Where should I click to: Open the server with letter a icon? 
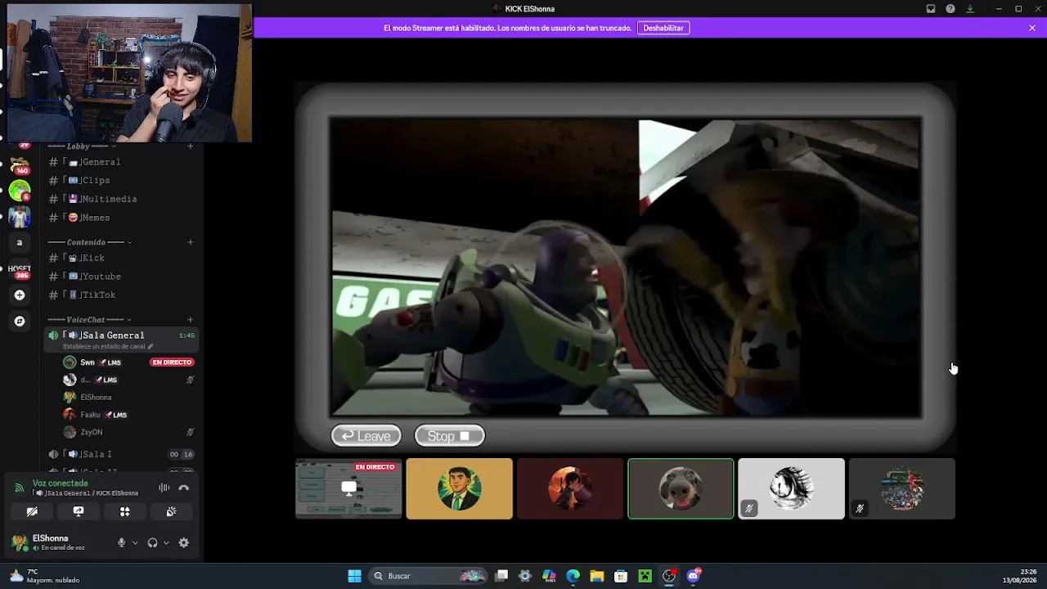pos(20,242)
